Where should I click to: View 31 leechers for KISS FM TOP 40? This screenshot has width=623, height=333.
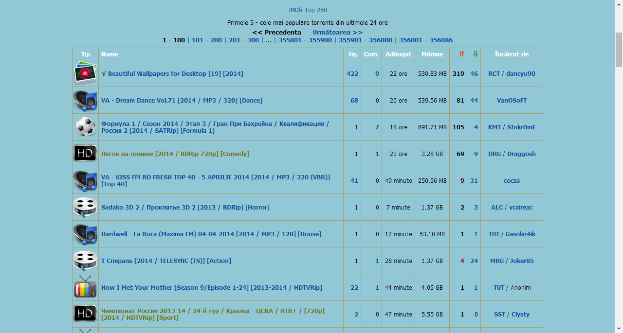pyautogui.click(x=474, y=180)
